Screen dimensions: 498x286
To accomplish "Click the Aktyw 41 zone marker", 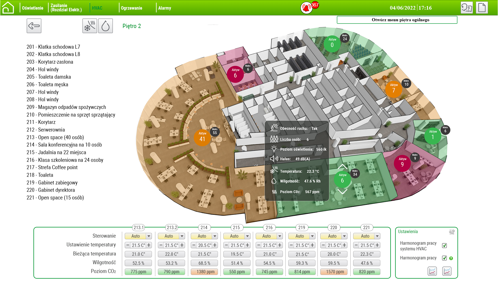I will pos(202,138).
